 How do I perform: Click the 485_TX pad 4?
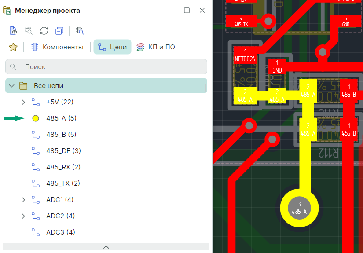click(241, 21)
